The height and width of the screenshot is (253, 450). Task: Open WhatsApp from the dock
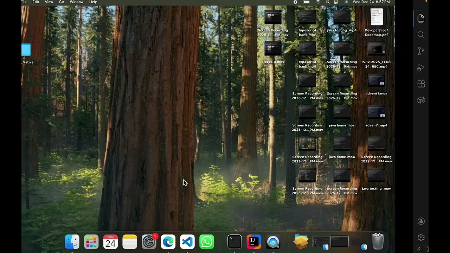click(206, 242)
